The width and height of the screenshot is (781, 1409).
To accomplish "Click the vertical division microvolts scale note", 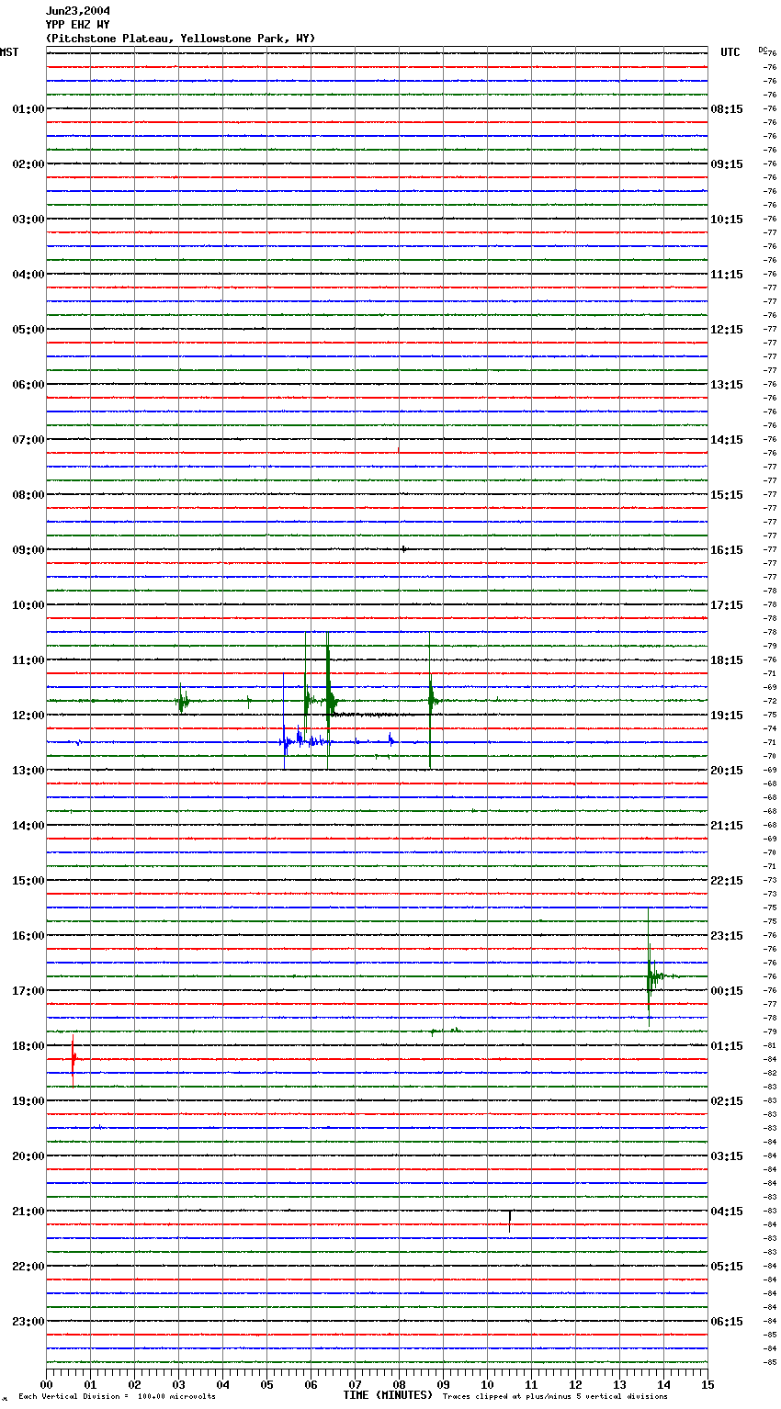I will (x=117, y=1397).
